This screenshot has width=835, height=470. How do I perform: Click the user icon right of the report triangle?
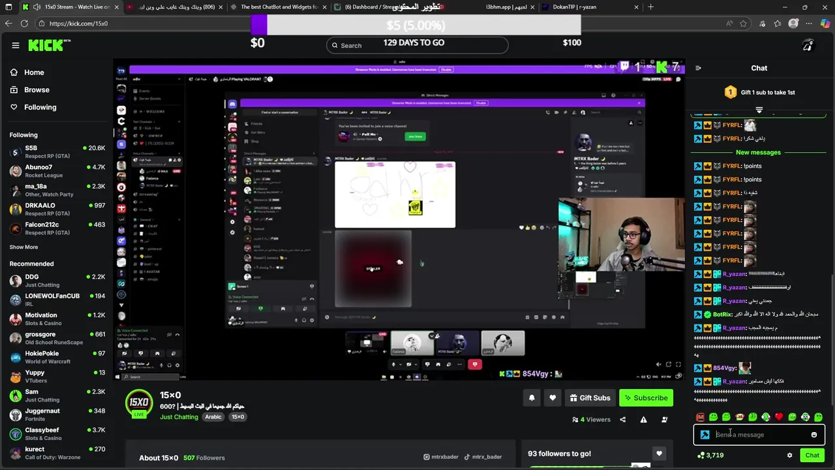[664, 420]
